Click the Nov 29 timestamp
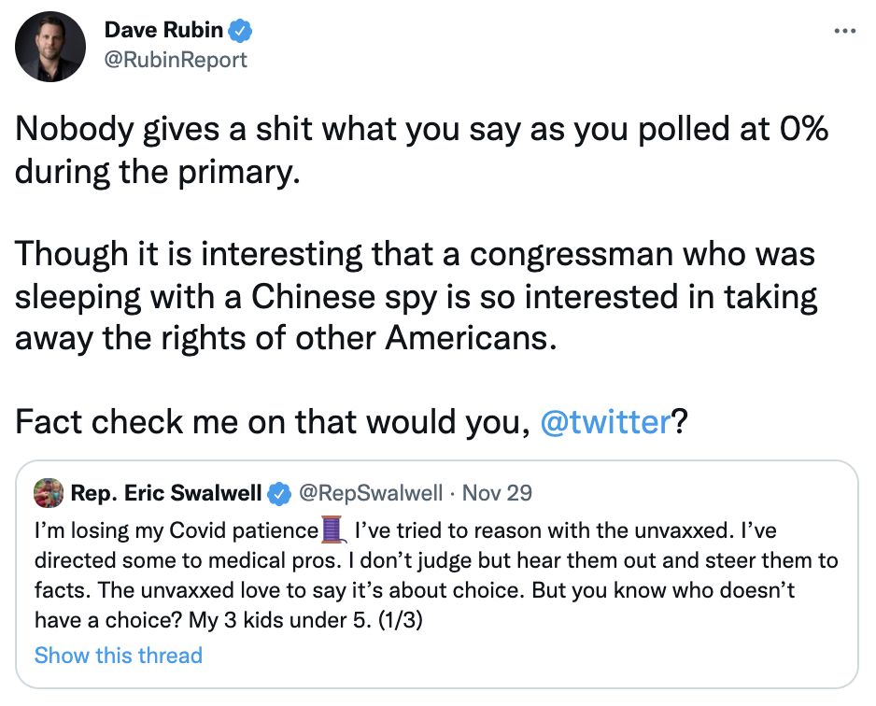Screen dimensions: 876x706 tap(497, 492)
